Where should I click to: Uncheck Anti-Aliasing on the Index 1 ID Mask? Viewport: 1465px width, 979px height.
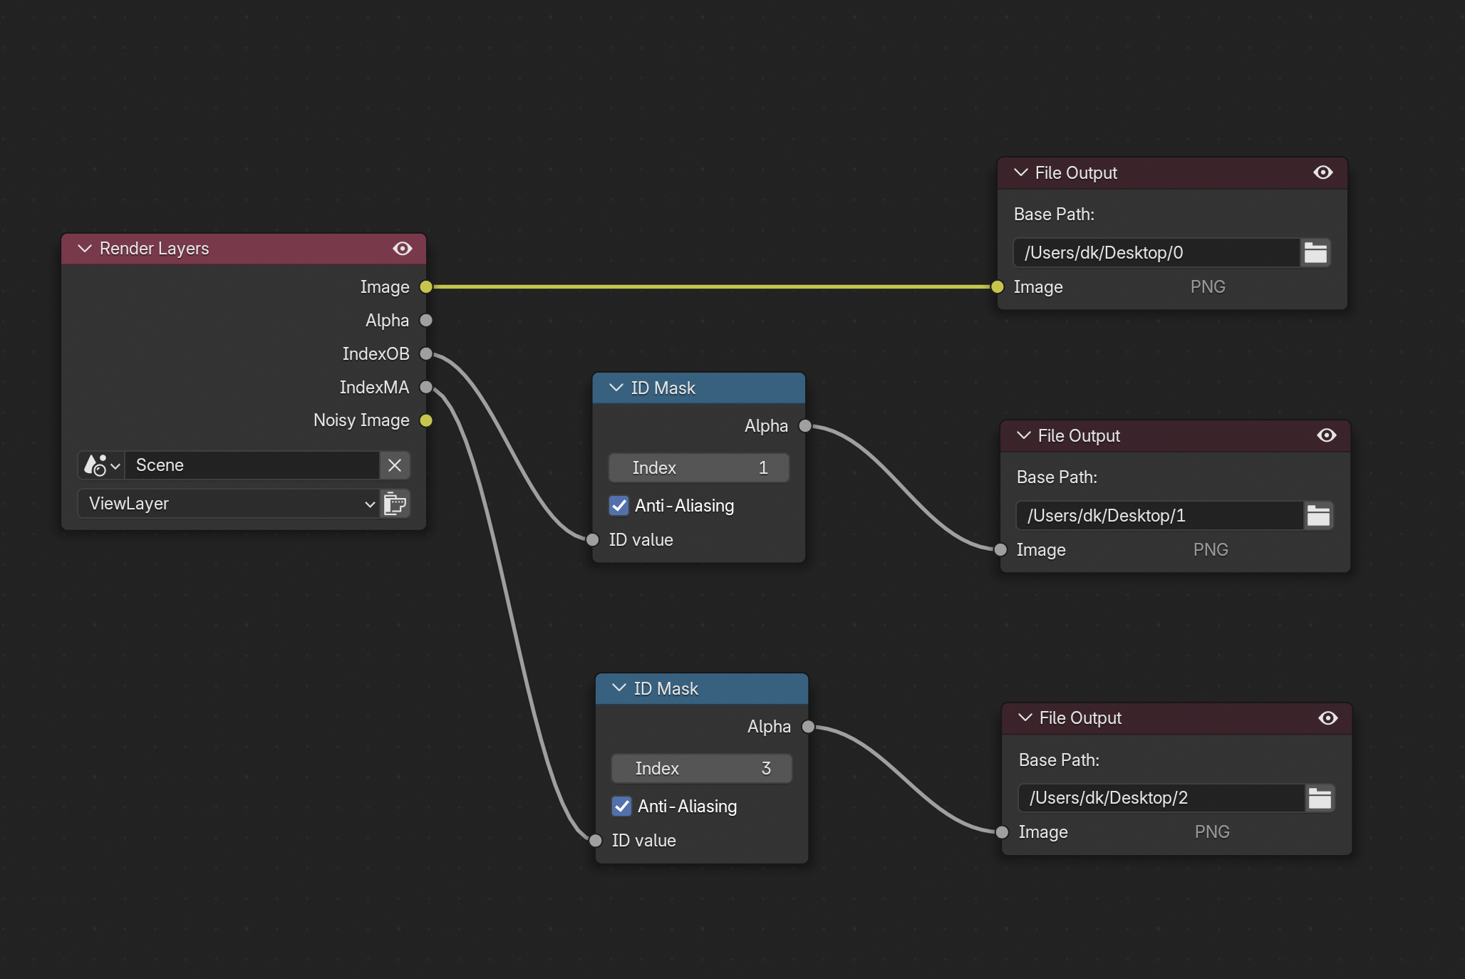pos(619,506)
